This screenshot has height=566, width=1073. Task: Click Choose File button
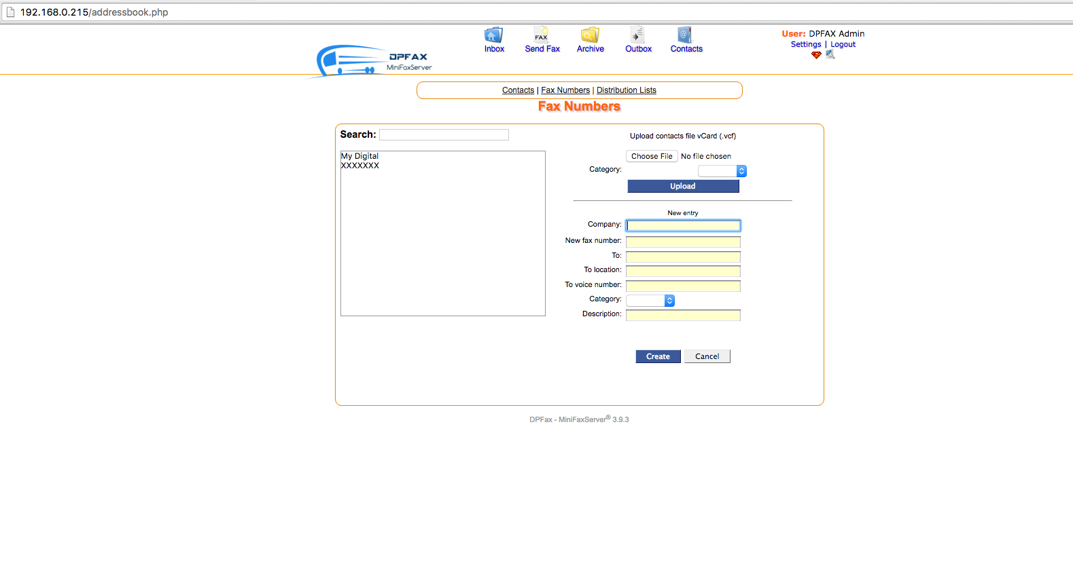tap(652, 156)
